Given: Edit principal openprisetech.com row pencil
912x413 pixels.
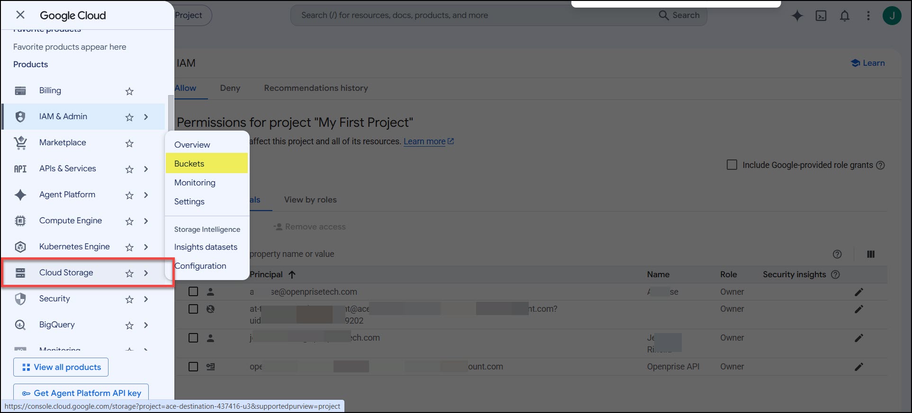Looking at the screenshot, I should (x=859, y=292).
